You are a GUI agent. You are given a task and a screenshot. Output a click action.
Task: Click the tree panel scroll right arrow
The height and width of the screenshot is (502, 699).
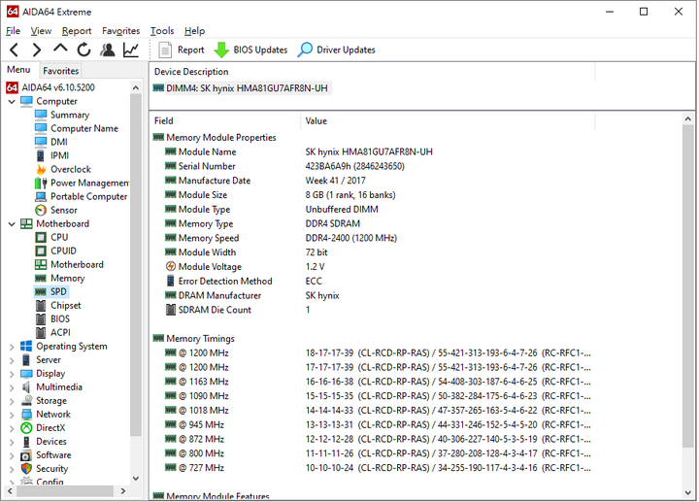tap(123, 491)
